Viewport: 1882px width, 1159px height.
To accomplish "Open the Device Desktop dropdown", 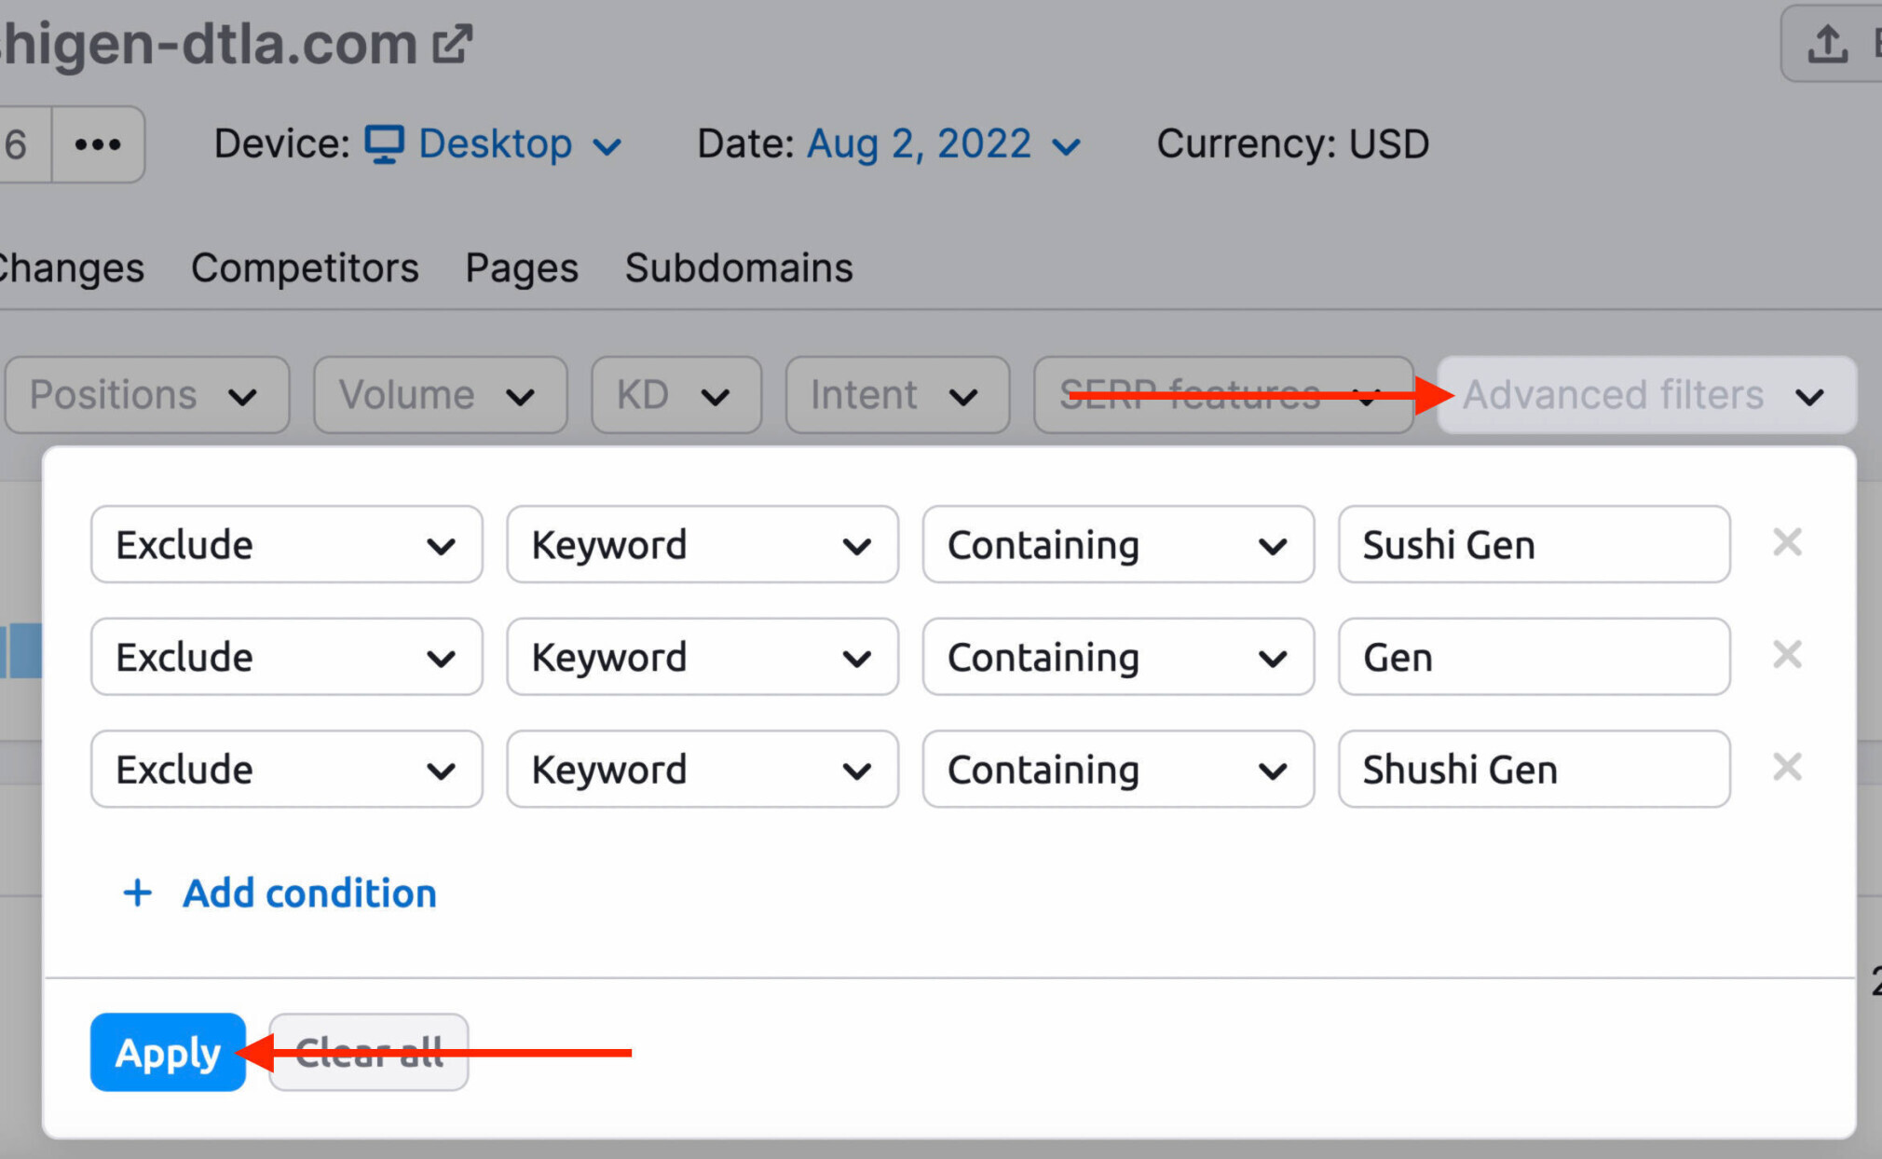I will tap(492, 144).
